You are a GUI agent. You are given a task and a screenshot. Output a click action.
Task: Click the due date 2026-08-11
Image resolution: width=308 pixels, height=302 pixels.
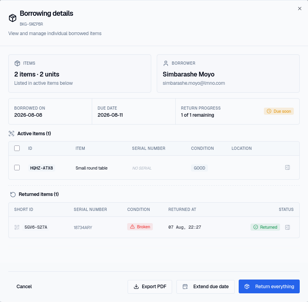click(x=110, y=115)
